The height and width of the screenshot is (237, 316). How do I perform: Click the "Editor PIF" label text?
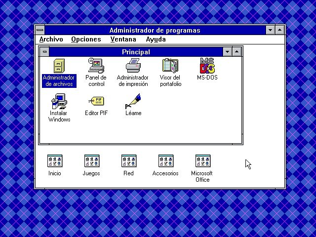(96, 113)
